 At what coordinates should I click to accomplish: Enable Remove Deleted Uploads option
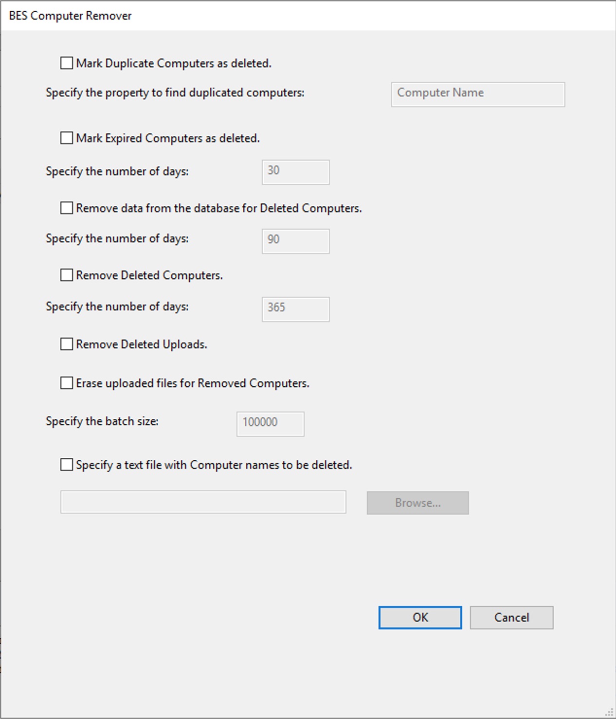(x=67, y=344)
